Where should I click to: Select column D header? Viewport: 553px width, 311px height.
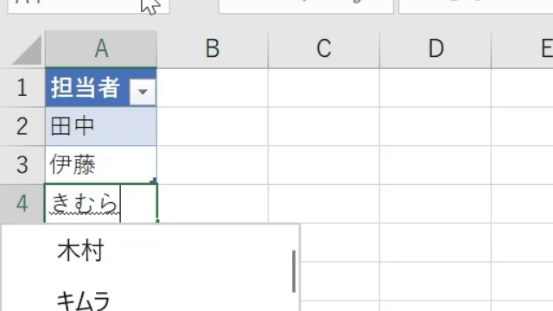pyautogui.click(x=435, y=48)
